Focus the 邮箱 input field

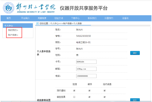86,69
